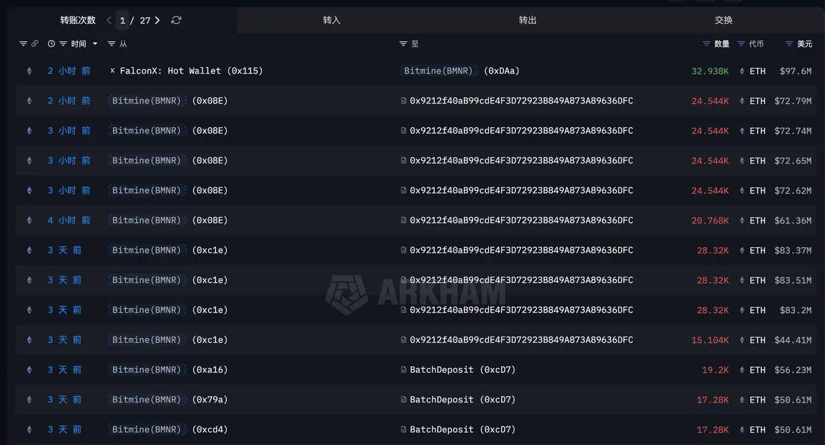The width and height of the screenshot is (825, 445).
Task: Click the ETH token label on $61.36M row
Action: click(x=758, y=220)
